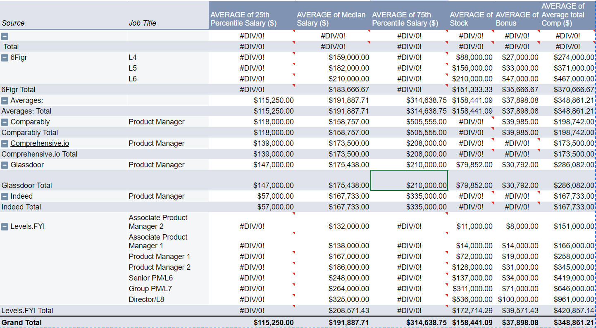The image size is (596, 328).
Task: Collapse the Comprehensive.io row group
Action: [5, 143]
